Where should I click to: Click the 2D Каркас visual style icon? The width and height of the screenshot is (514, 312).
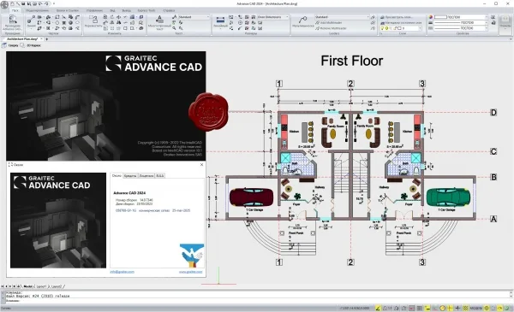tap(22, 45)
